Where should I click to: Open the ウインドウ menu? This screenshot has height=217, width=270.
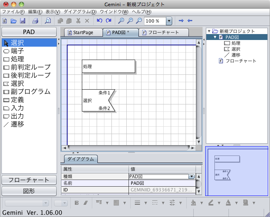[x=114, y=12]
